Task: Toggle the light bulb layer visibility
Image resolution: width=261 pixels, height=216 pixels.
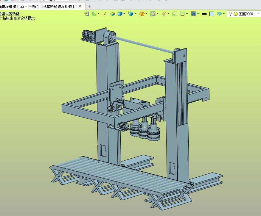Action: 231,14
